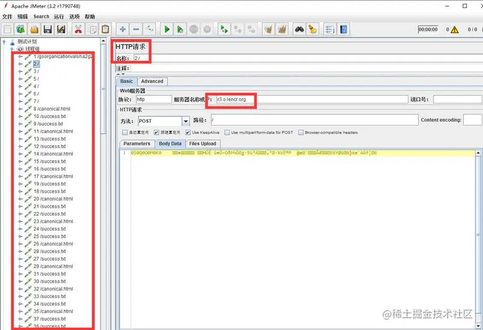Click the New test plan icon
This screenshot has width=483, height=330.
pyautogui.click(x=8, y=30)
